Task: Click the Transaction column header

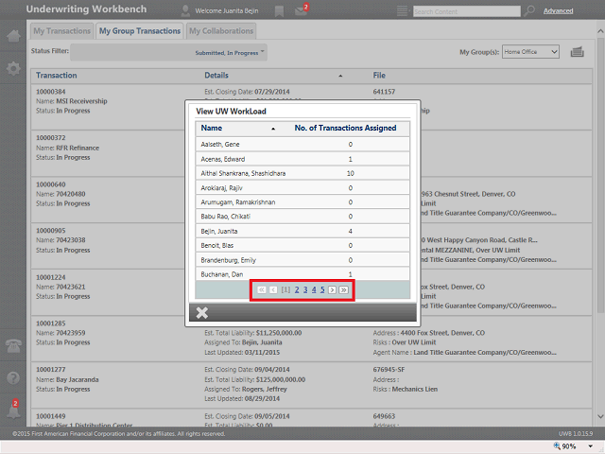Action: pos(57,76)
